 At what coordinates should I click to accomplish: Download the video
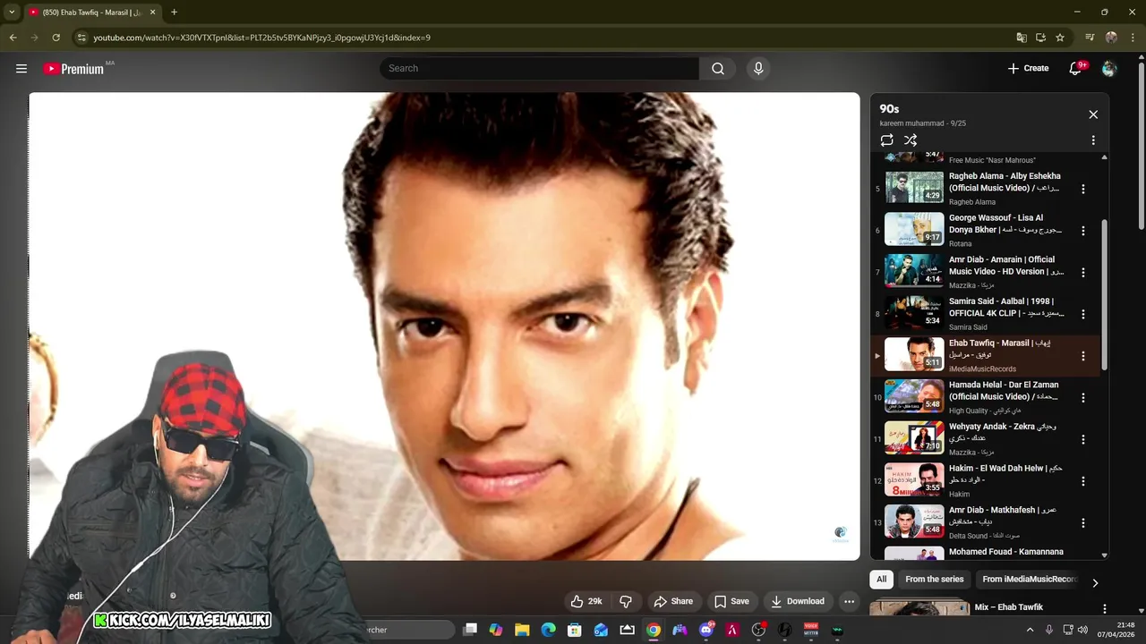point(797,601)
